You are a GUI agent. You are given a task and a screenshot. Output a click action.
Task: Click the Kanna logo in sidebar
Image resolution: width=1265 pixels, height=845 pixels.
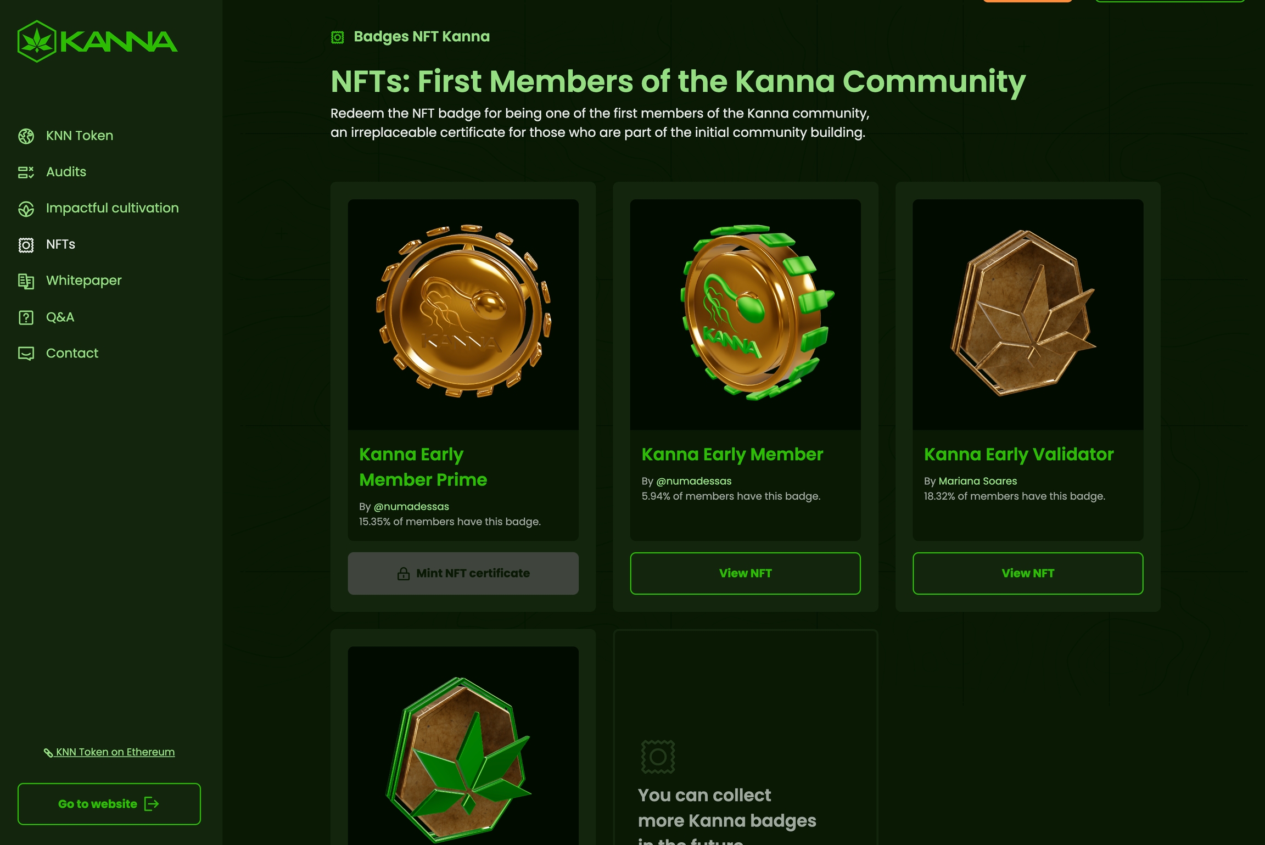click(97, 41)
